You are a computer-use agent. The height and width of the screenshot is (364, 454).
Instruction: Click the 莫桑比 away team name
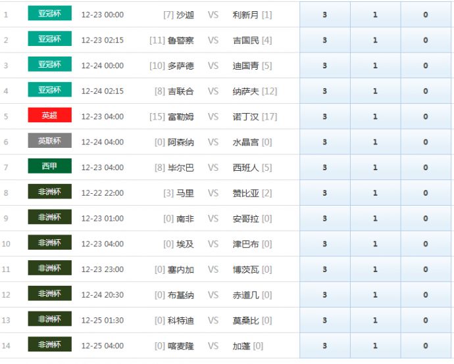[246, 321]
